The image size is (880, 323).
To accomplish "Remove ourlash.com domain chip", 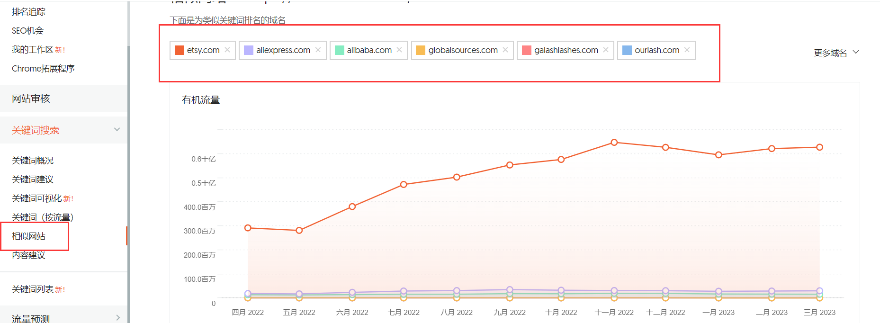I will coord(687,50).
